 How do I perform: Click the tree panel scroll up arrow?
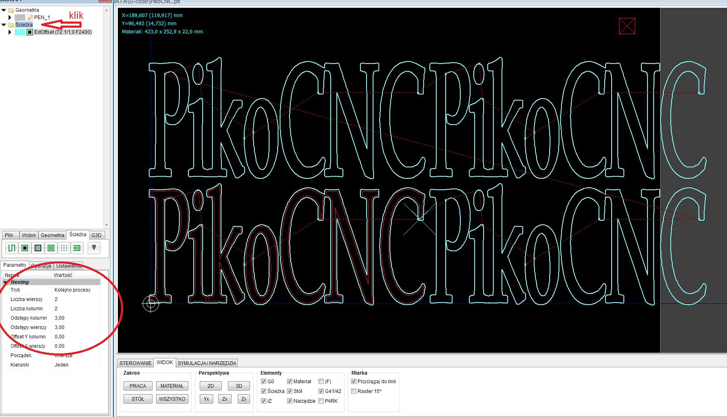click(106, 10)
